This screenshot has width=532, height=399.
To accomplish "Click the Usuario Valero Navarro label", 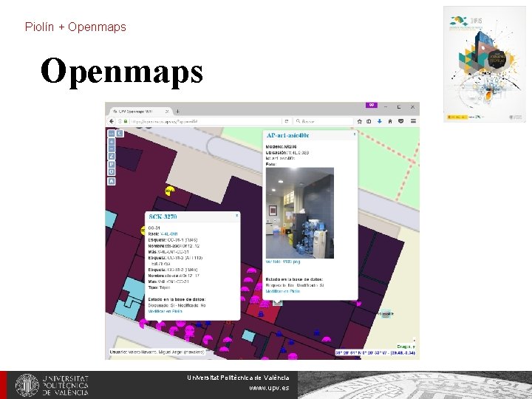I will (157, 352).
